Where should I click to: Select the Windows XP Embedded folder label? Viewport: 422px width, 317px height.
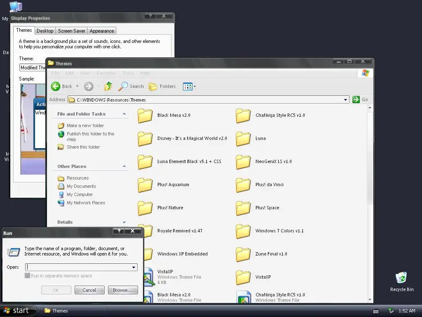coord(183,254)
